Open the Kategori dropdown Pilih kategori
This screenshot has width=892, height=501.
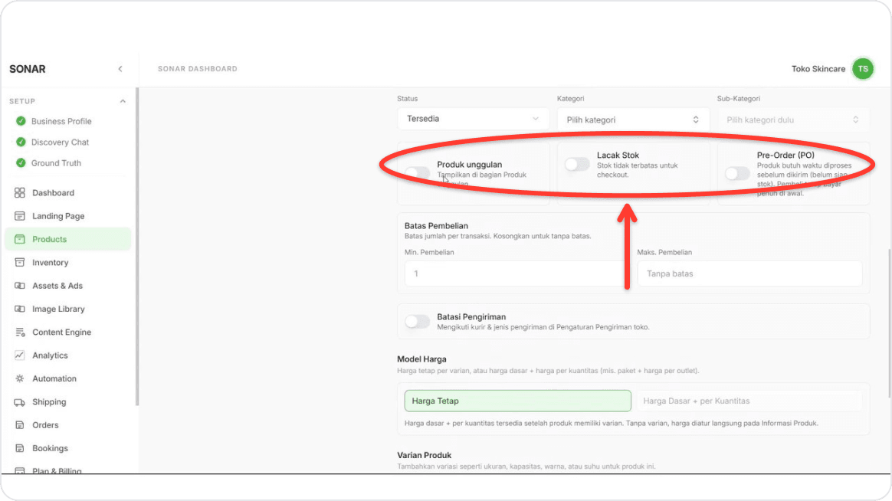(x=632, y=120)
